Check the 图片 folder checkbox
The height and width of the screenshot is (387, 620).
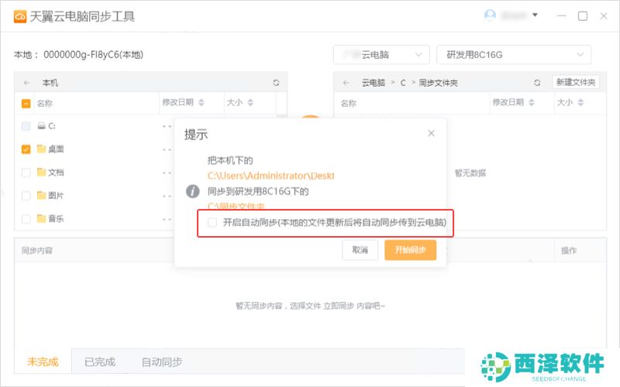click(26, 196)
